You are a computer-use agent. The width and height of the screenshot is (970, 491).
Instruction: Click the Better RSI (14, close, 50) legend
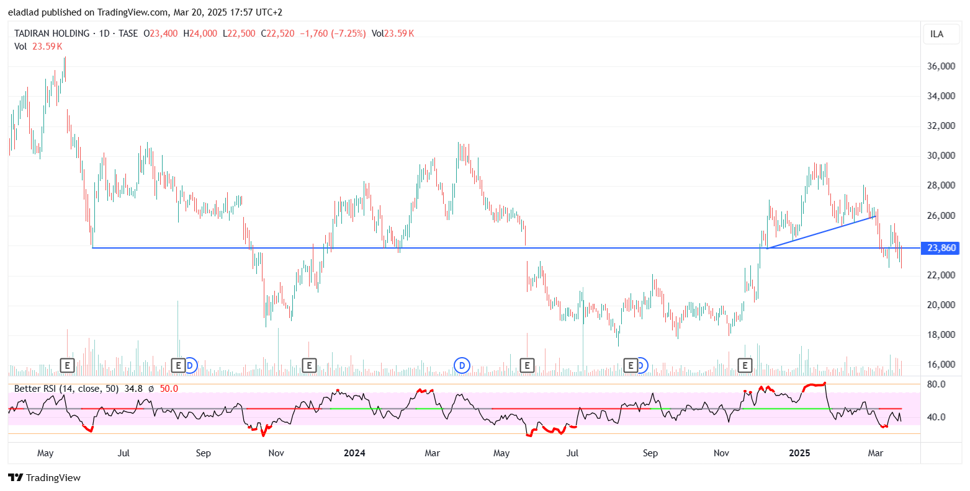(66, 389)
